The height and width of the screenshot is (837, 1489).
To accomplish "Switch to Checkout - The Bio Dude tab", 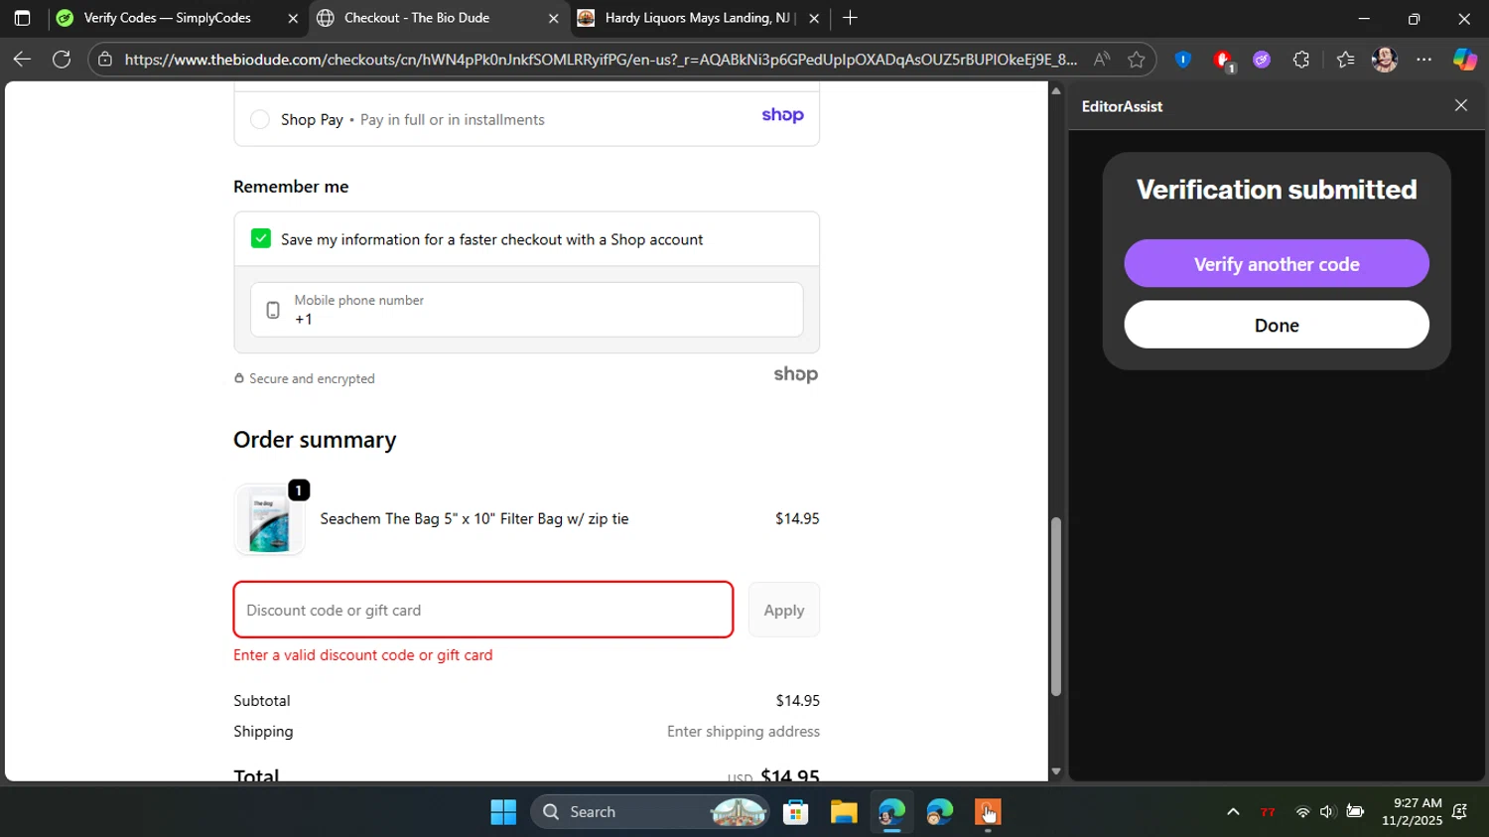I will pyautogui.click(x=439, y=18).
